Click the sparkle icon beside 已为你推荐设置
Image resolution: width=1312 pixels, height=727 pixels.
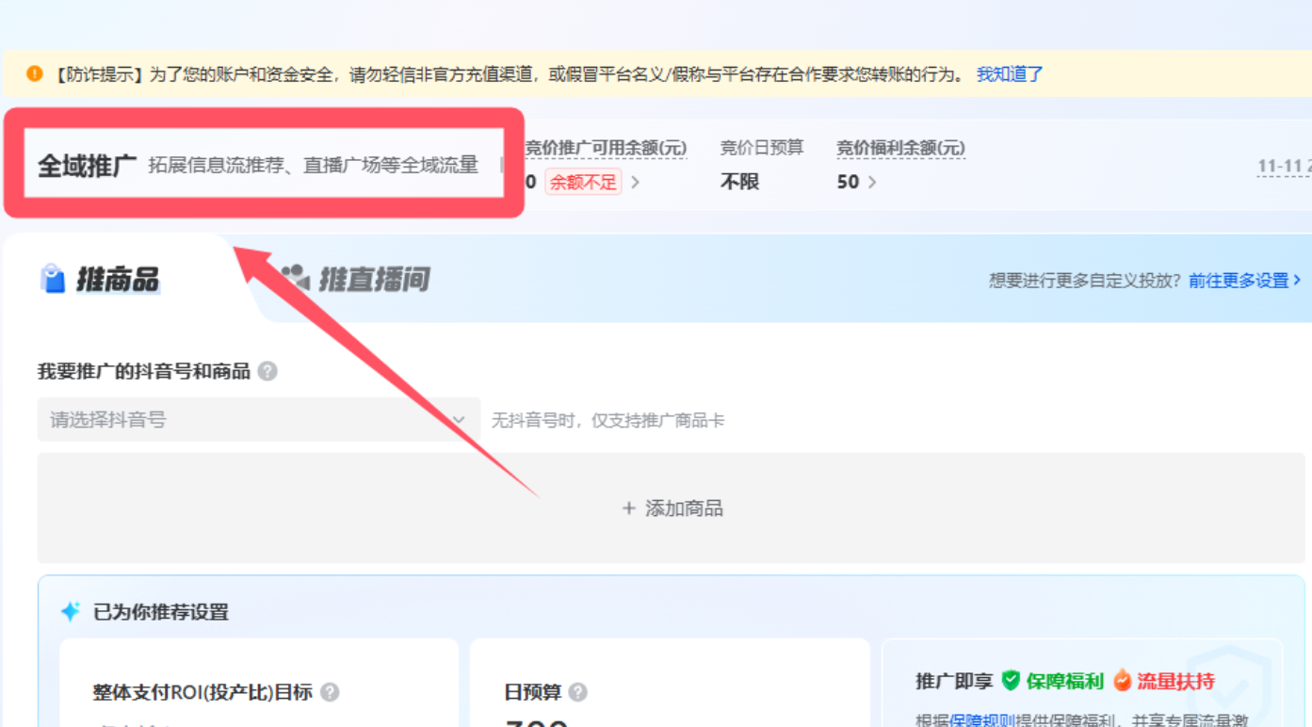pyautogui.click(x=71, y=611)
